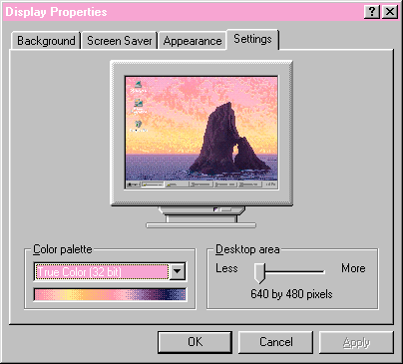Click the True Color (32 bit) field

click(103, 272)
